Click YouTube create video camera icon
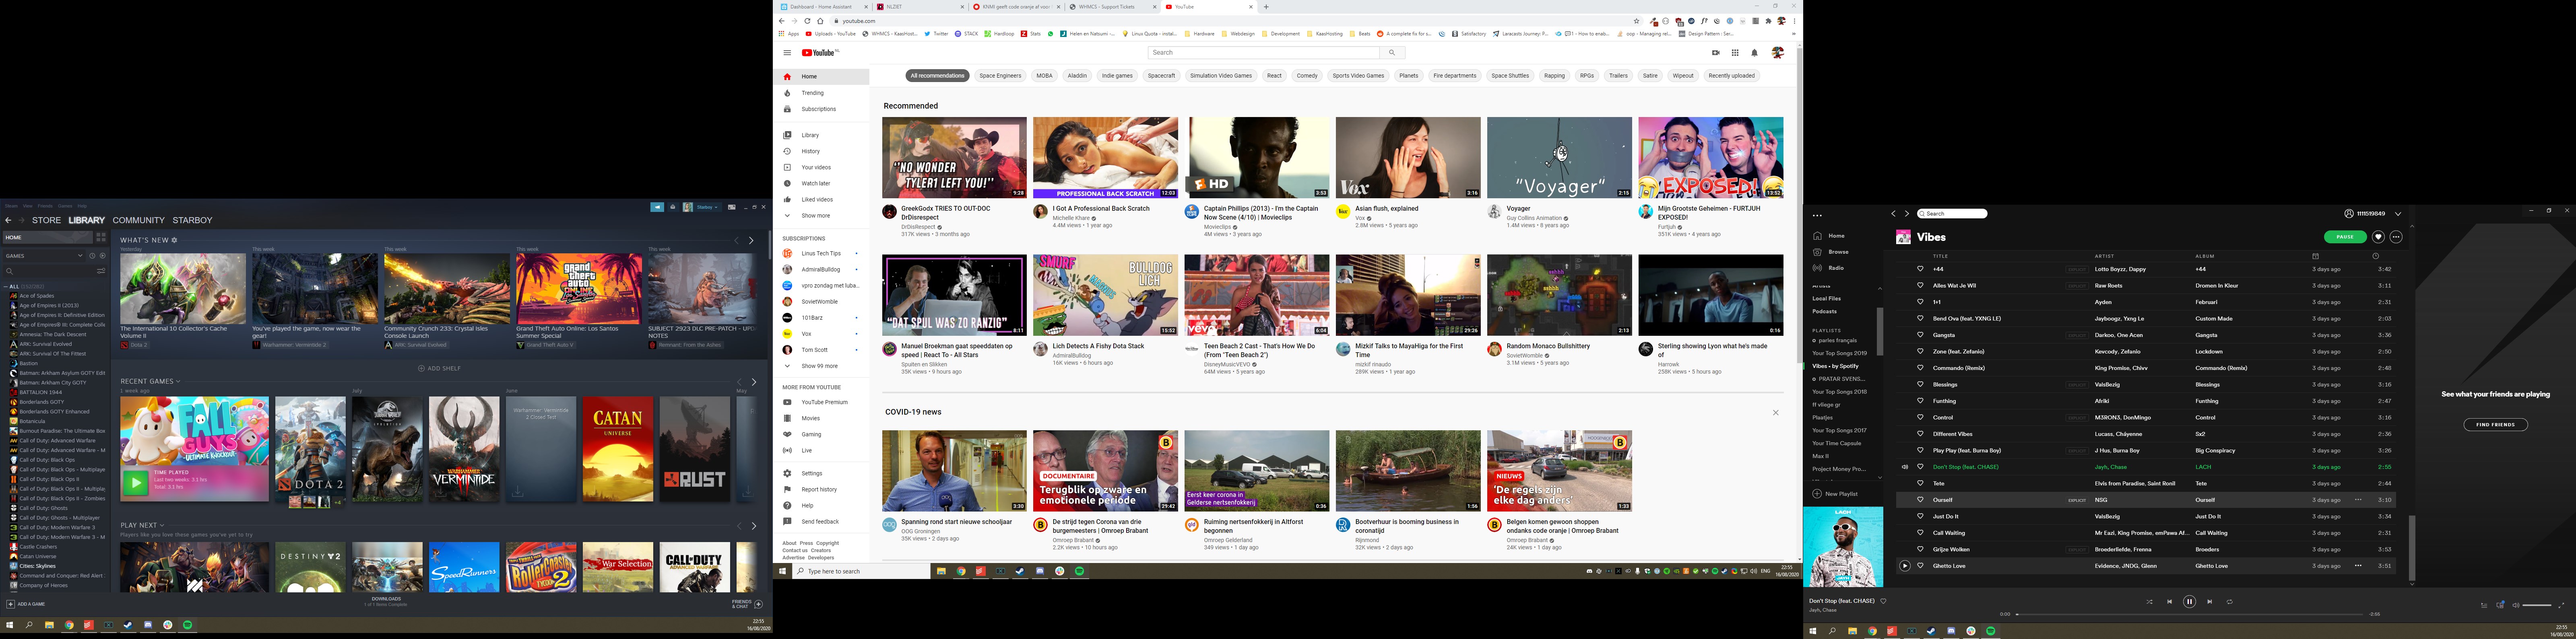The height and width of the screenshot is (639, 2576). (1716, 53)
